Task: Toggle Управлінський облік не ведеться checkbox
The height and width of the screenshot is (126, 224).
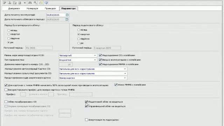Action: (x=86, y=106)
